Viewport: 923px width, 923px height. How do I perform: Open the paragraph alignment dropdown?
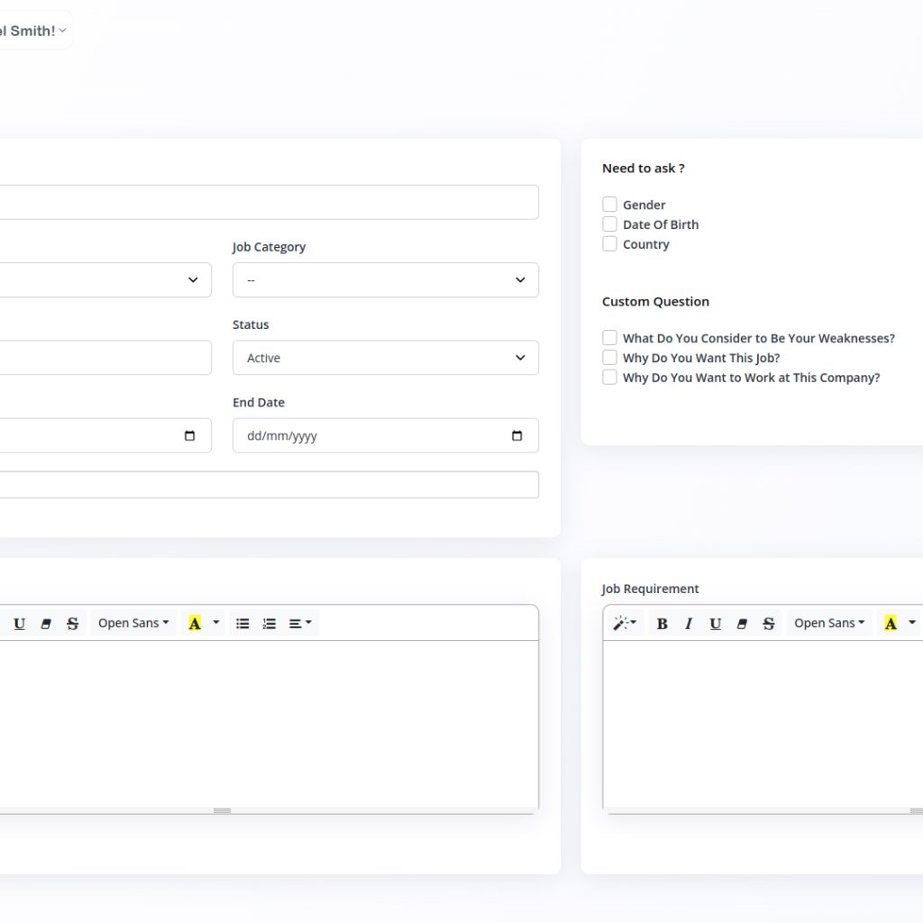(x=300, y=624)
